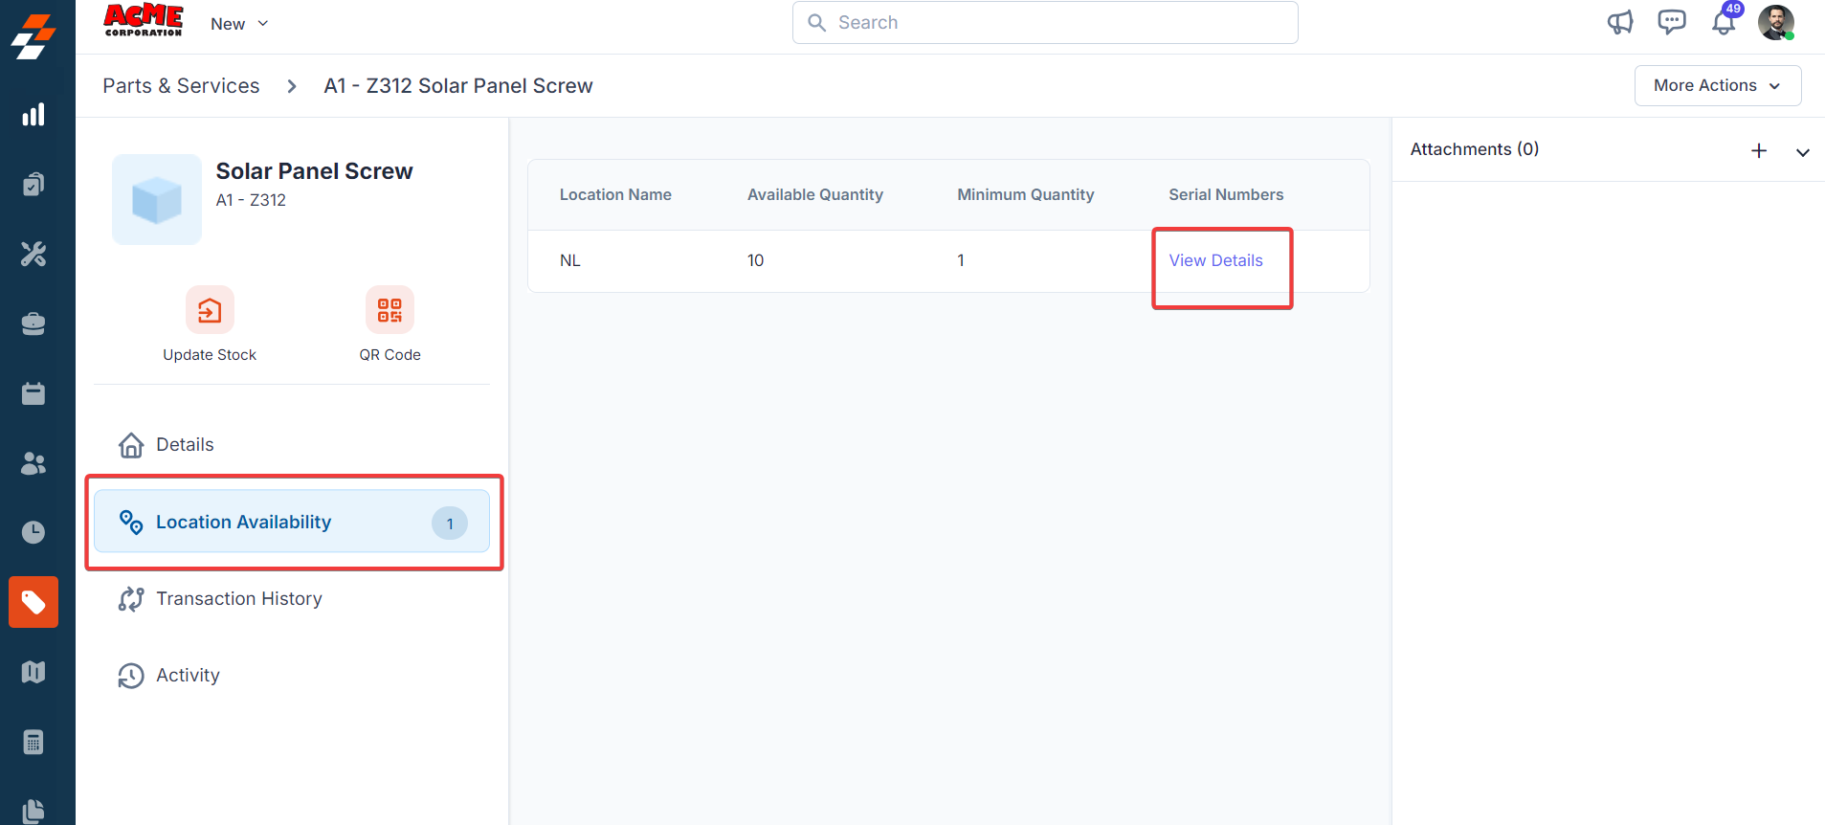
Task: Click the map sidebar icon
Action: pyautogui.click(x=33, y=672)
